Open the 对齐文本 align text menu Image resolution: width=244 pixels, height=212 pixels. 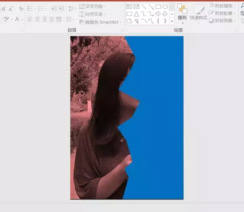point(92,14)
